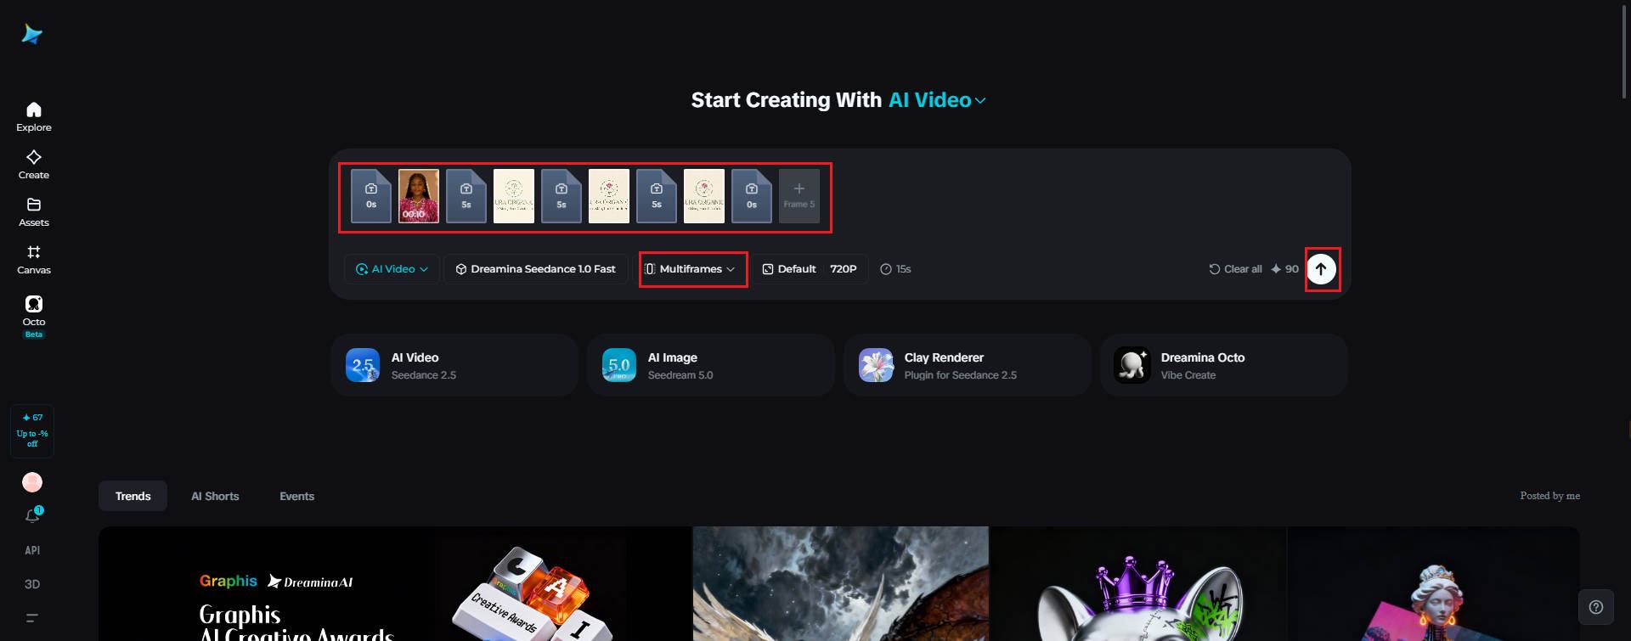1631x641 pixels.
Task: Open the statue bust artwork thumbnail
Action: (1434, 584)
